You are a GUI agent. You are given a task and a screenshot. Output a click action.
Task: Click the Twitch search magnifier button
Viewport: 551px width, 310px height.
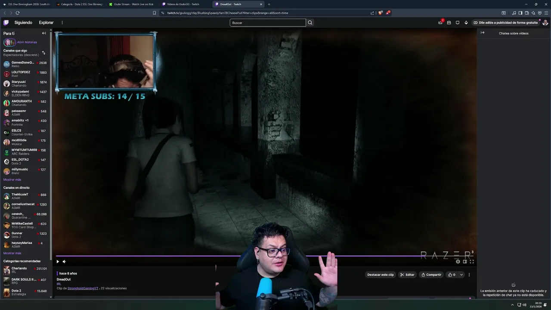pyautogui.click(x=310, y=22)
